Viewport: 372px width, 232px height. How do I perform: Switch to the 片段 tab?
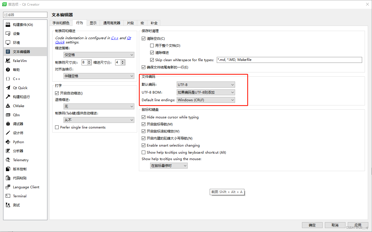pos(130,23)
